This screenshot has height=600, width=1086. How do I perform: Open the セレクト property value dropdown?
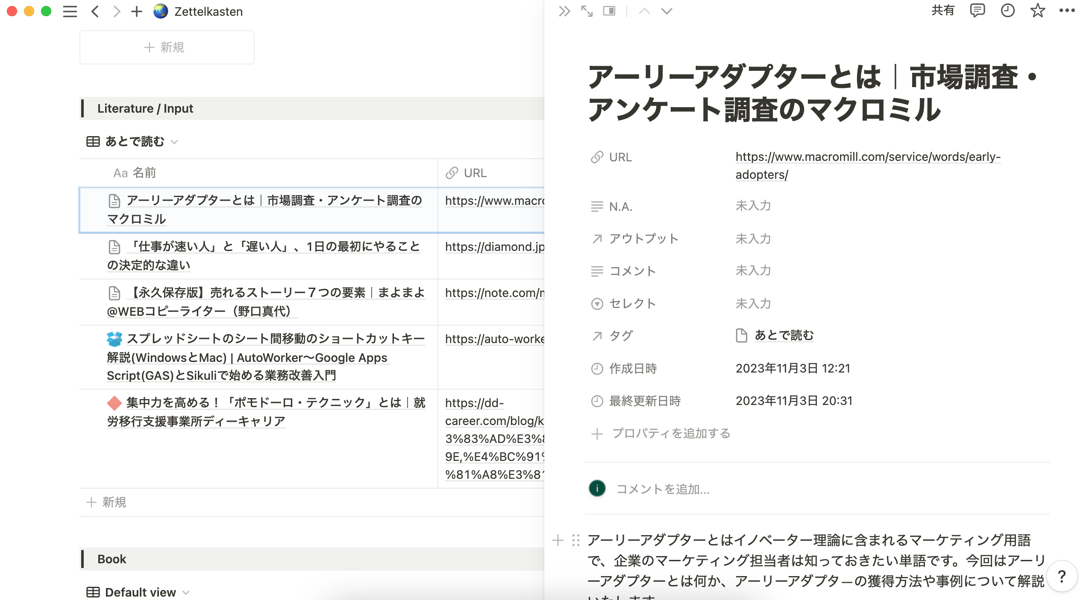[753, 303]
